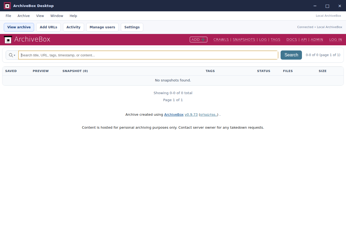Click the '0-0 of 0 (page 1 of 1)' counter
Image resolution: width=346 pixels, height=232 pixels.
(323, 55)
